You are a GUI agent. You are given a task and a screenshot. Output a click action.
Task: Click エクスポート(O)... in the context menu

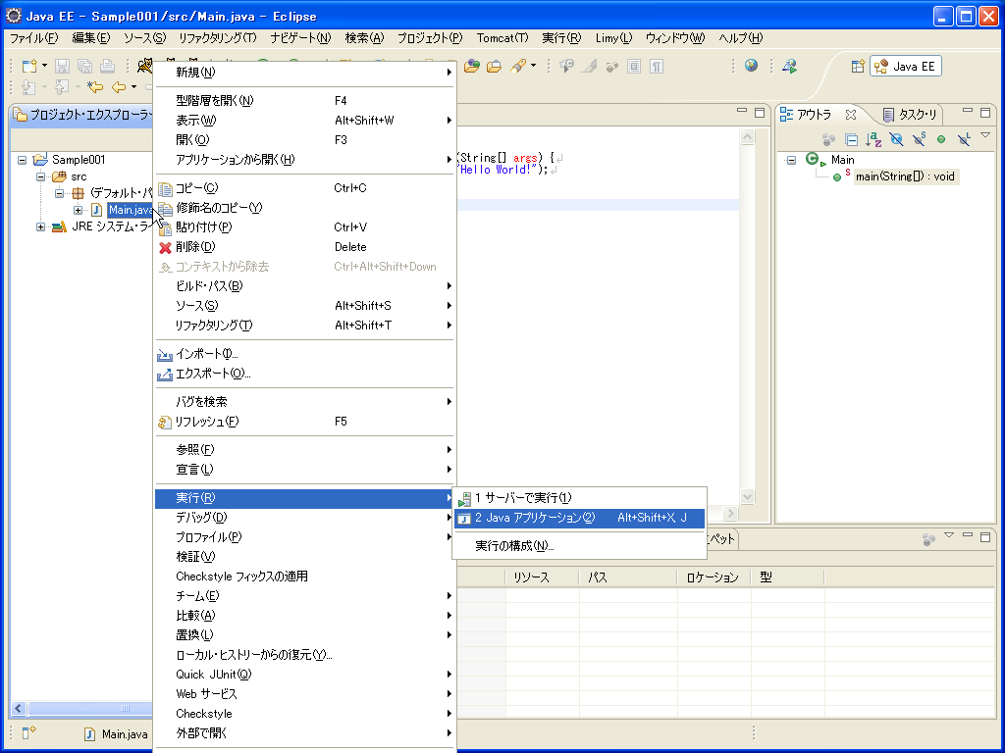click(305, 374)
